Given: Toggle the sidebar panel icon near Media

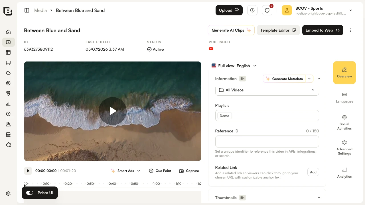Looking at the screenshot, I should point(27,10).
